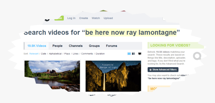The height and width of the screenshot is (103, 215).
Task: Click Show Advanced Filters button
Action: point(163,70)
